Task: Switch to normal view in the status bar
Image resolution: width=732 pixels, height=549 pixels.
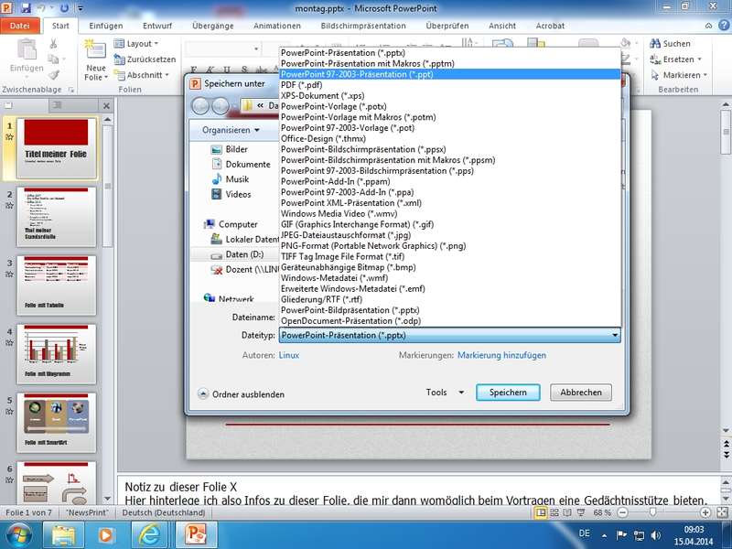Action: [541, 512]
